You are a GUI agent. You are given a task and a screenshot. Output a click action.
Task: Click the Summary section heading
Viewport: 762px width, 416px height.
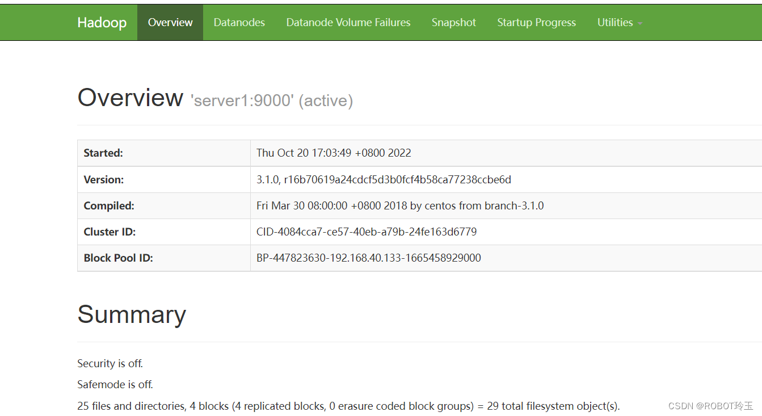[x=132, y=314]
